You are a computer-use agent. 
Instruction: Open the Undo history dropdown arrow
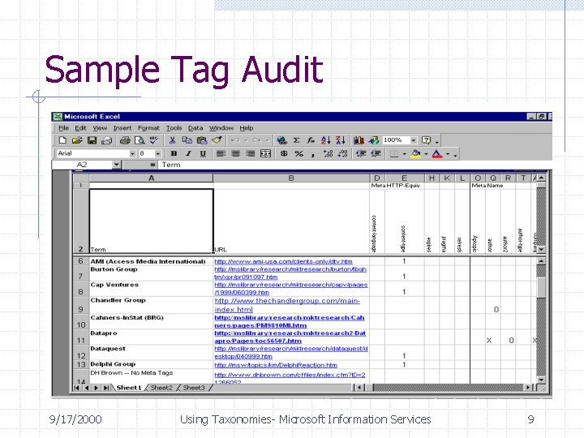(246, 140)
